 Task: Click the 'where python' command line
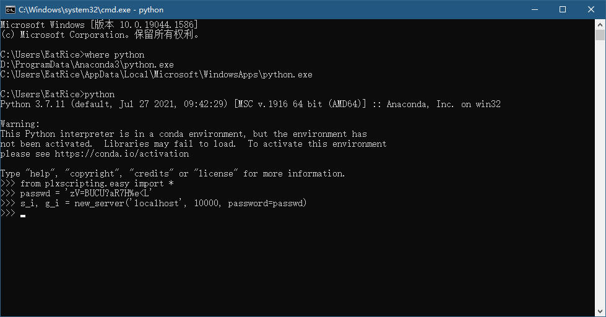coord(72,54)
